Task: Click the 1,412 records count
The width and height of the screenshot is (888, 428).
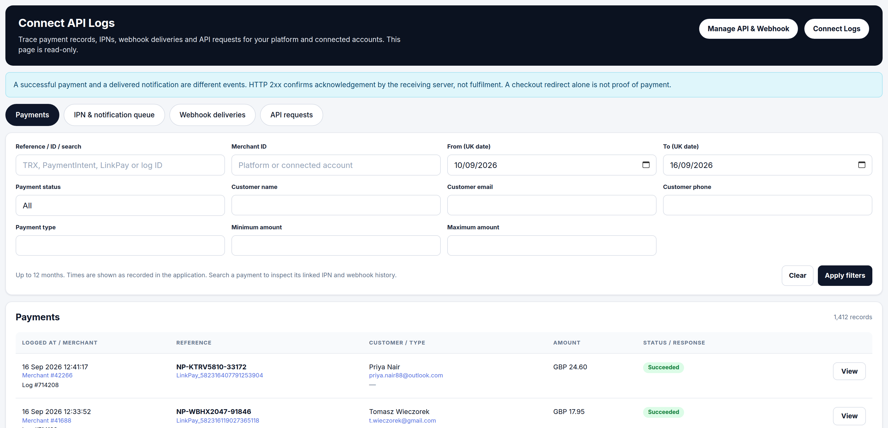Action: point(852,317)
